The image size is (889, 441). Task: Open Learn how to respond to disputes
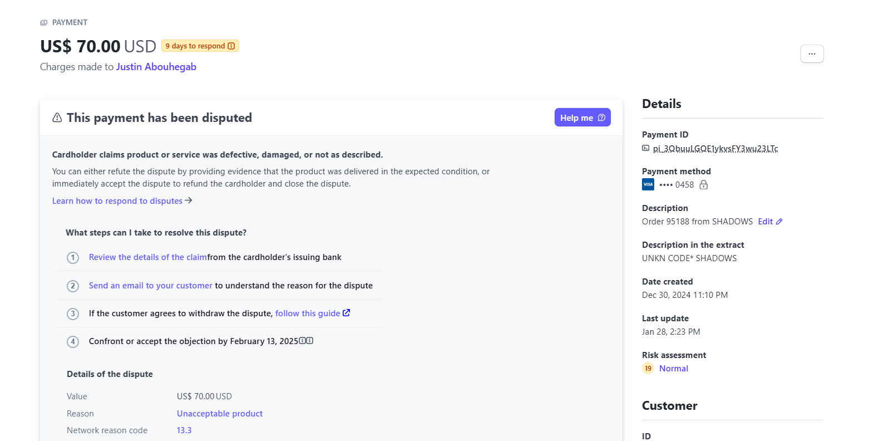click(x=122, y=201)
